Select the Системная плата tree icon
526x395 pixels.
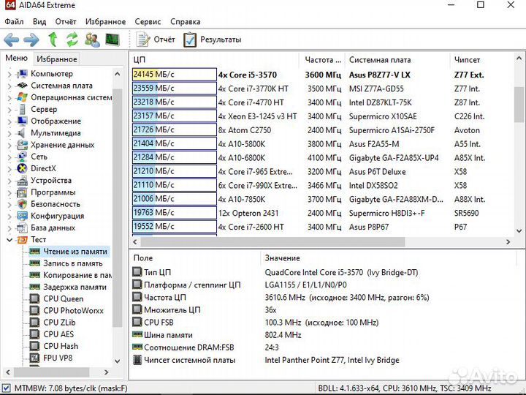(x=22, y=86)
